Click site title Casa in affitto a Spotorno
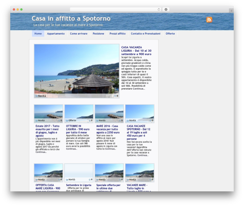The image size is (244, 206). click(71, 19)
